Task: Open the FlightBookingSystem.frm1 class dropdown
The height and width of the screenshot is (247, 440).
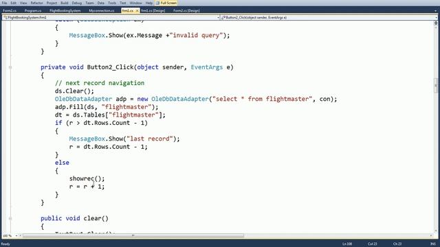Action: pyautogui.click(x=111, y=17)
